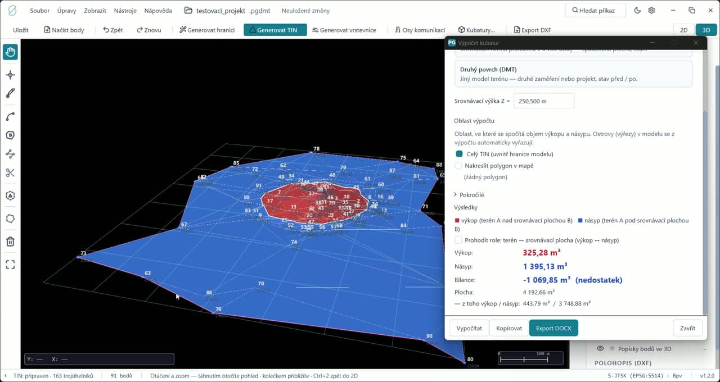Click Zpět undo toolbar item

click(113, 30)
